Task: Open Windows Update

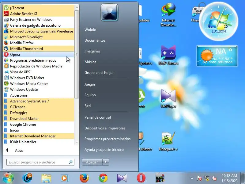Action: coord(39,89)
